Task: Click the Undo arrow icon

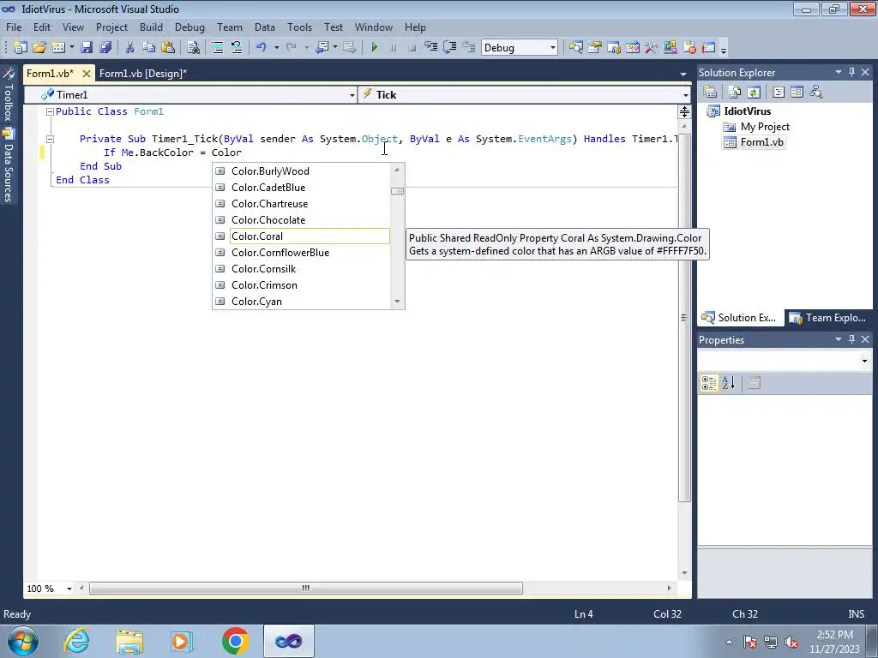Action: 261,48
